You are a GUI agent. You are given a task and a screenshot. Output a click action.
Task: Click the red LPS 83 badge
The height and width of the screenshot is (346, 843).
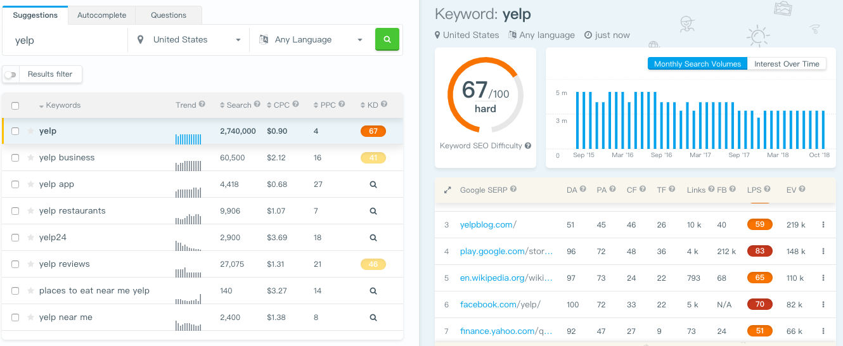click(759, 251)
